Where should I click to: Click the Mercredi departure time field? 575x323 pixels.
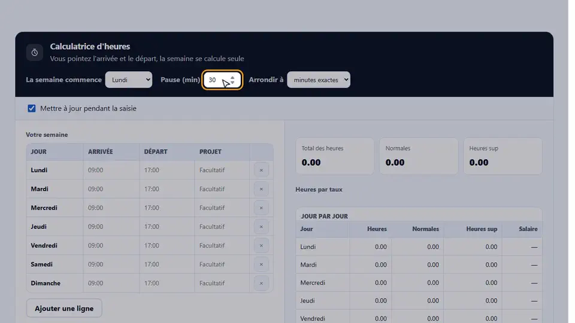[x=167, y=208]
